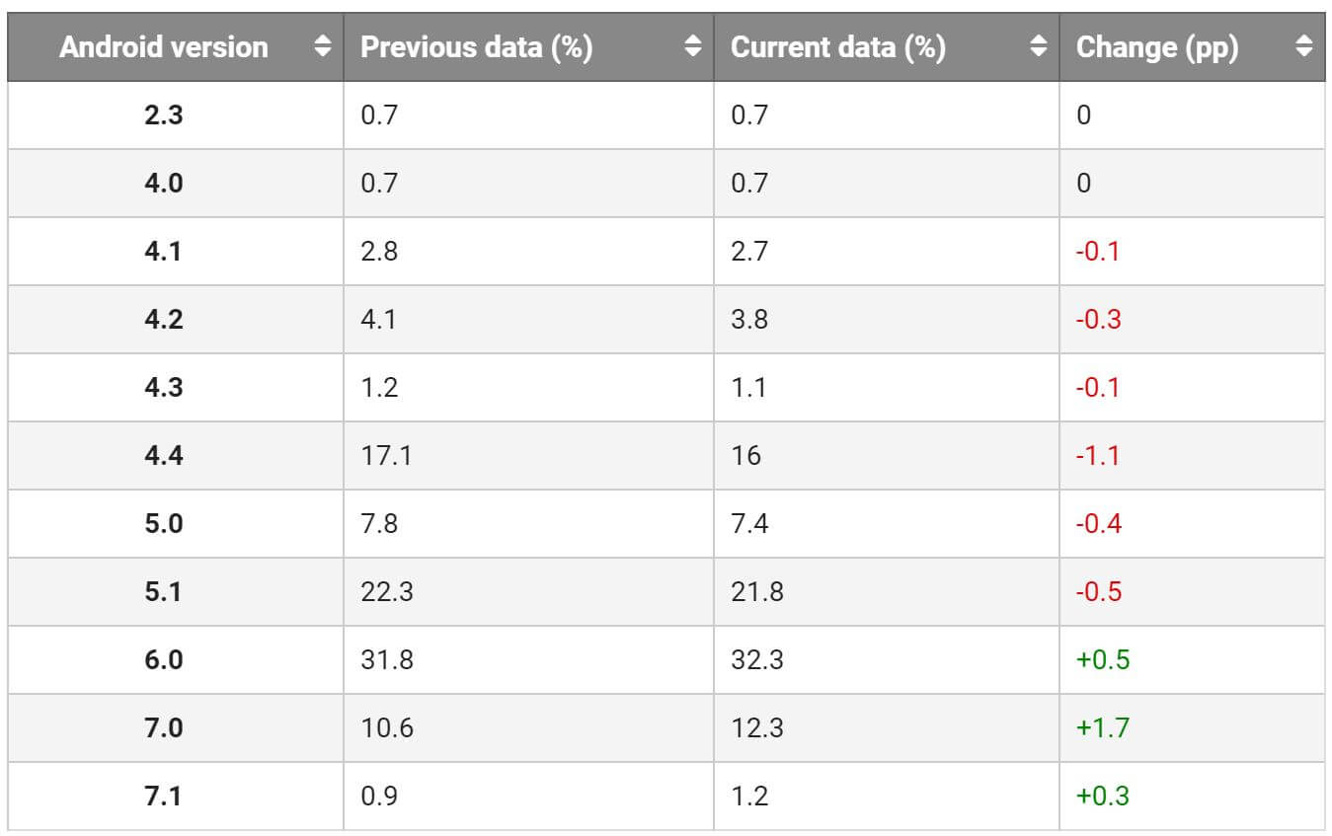Click the Change (pp) header label

[x=1157, y=46]
